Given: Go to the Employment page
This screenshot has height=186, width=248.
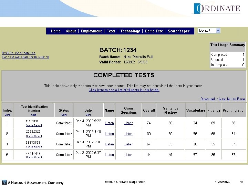Looking at the screenshot, I should tap(91, 31).
